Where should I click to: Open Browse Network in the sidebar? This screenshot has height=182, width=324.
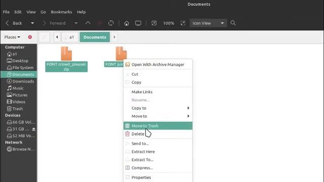pyautogui.click(x=19, y=149)
